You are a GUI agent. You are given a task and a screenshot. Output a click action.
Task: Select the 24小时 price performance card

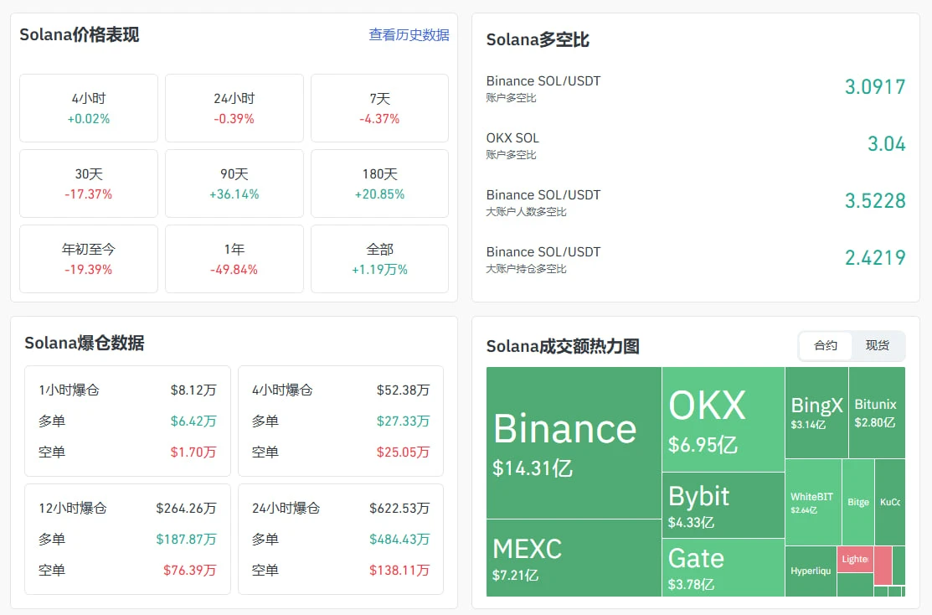coord(234,107)
